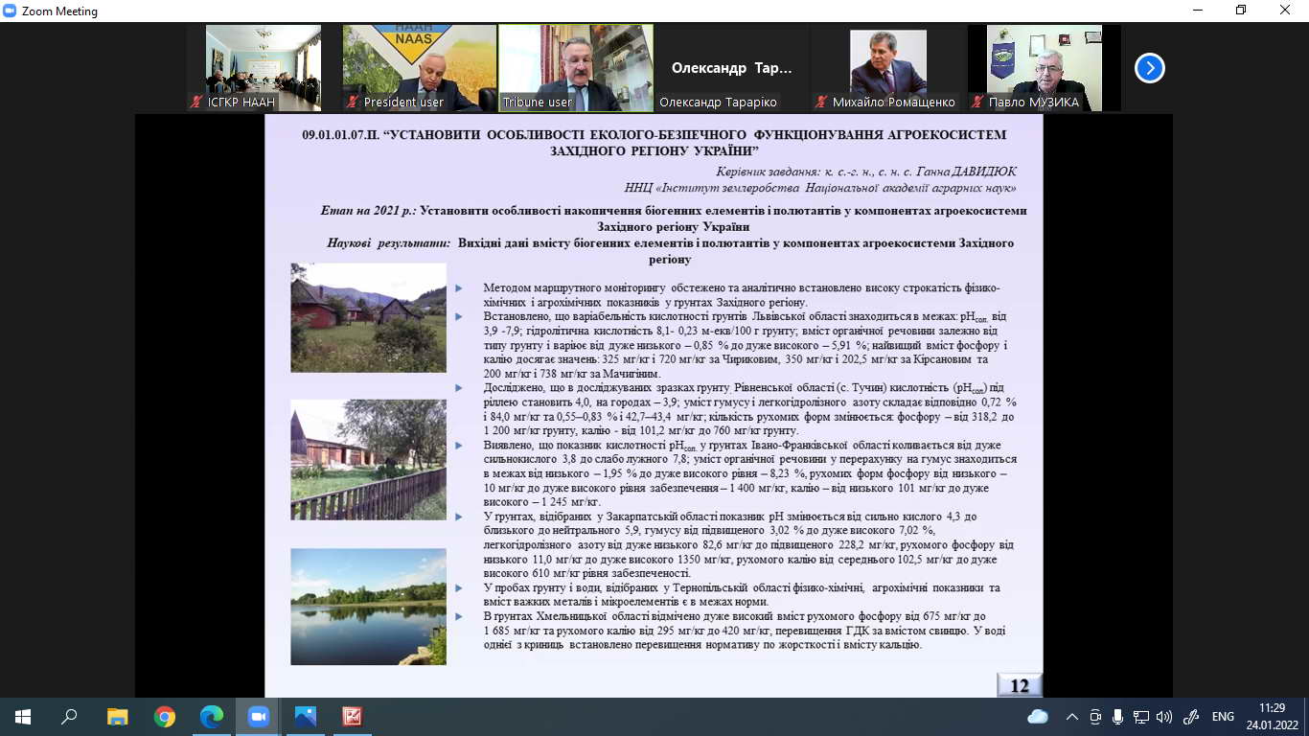The height and width of the screenshot is (736, 1309).
Task: Select the President user video tile
Action: 420,68
